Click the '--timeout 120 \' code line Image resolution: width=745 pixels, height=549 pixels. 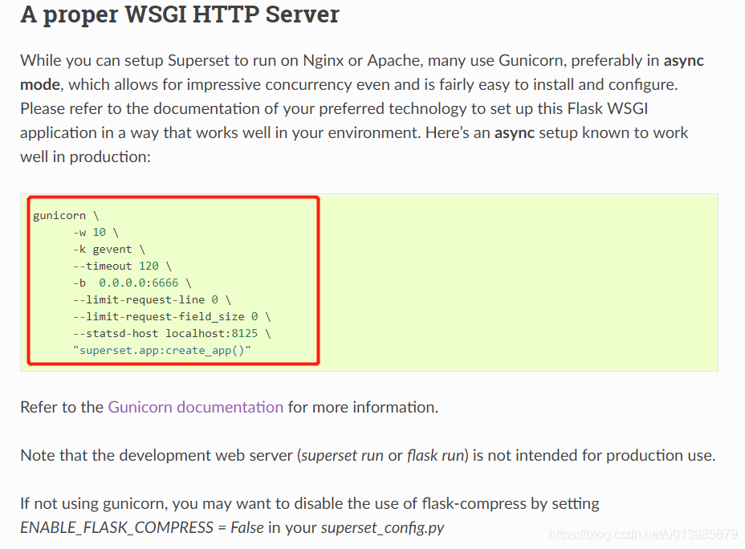[122, 266]
